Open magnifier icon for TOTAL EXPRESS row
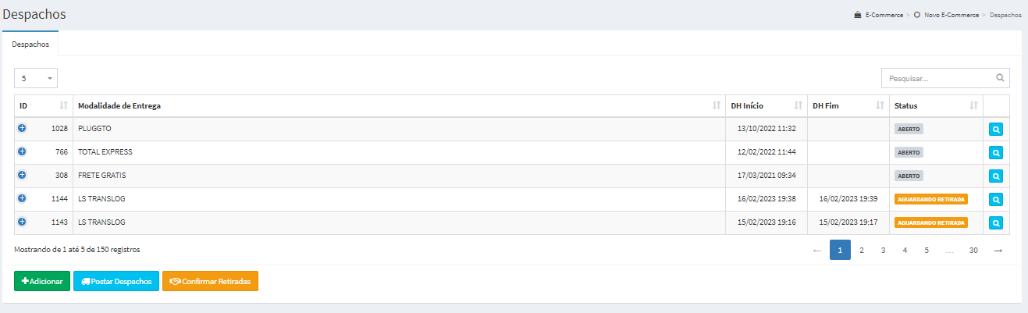 tap(996, 153)
